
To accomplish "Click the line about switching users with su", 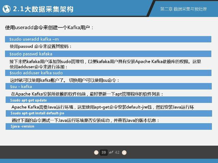I will pyautogui.click(x=65, y=80).
